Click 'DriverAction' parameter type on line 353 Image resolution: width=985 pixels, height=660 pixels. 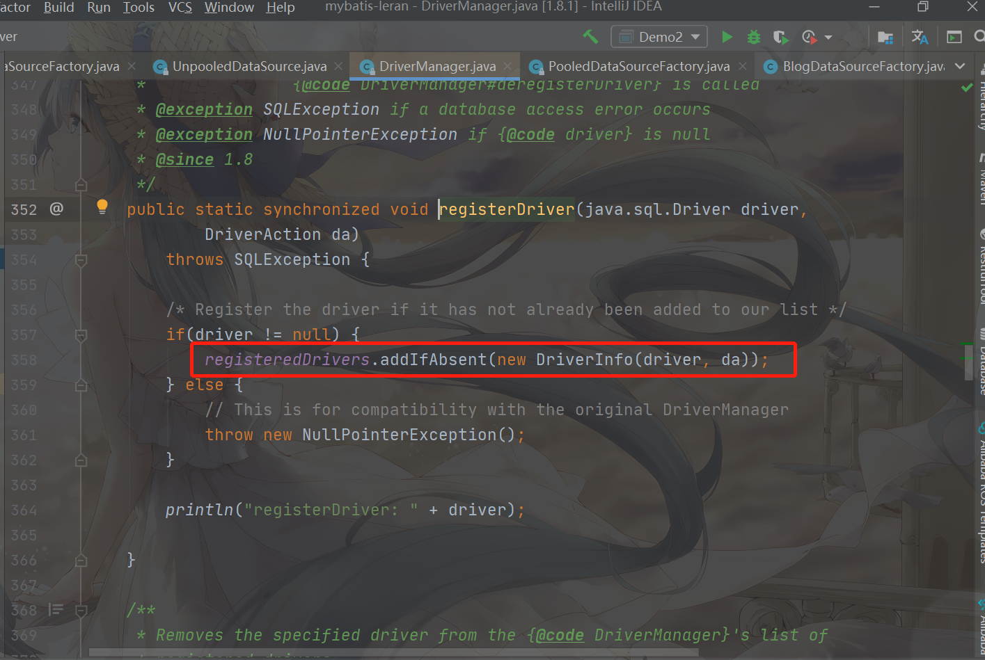coord(262,234)
